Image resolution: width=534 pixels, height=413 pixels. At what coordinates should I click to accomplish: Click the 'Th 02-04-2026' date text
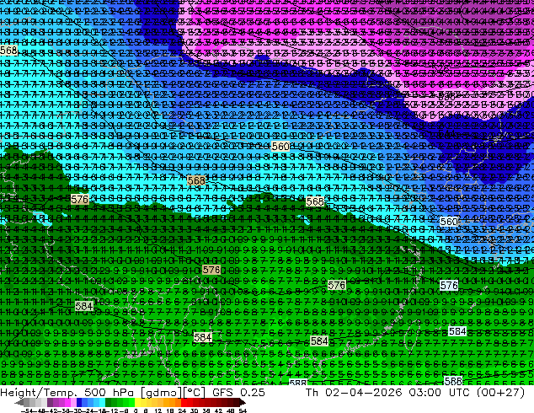pos(354,393)
